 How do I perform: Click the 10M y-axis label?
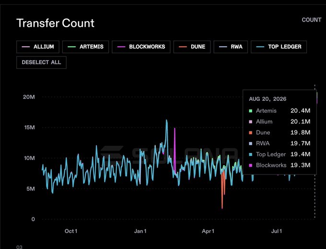tap(29, 158)
